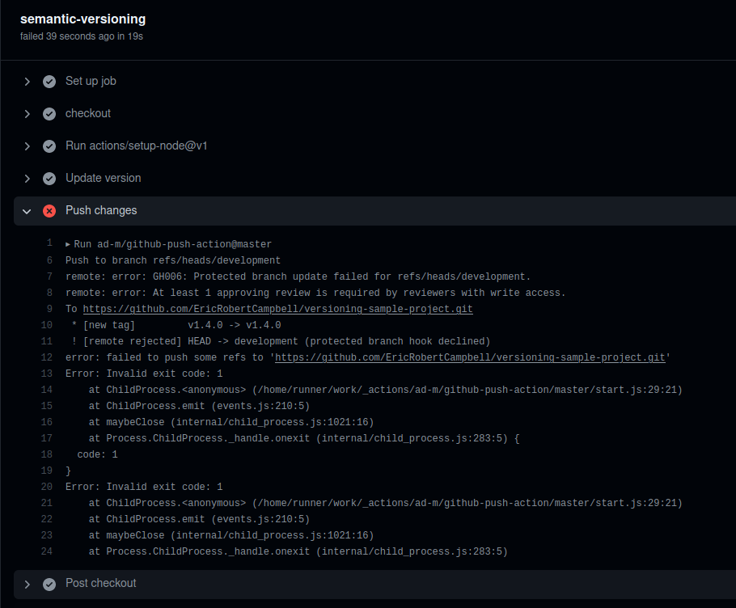Click 'Error: Invalid exit code: 1' on line 20
Viewport: 736px width, 608px height.
point(144,487)
